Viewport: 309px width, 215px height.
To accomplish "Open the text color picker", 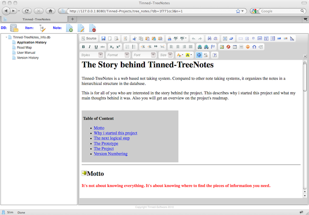I will 180,55.
